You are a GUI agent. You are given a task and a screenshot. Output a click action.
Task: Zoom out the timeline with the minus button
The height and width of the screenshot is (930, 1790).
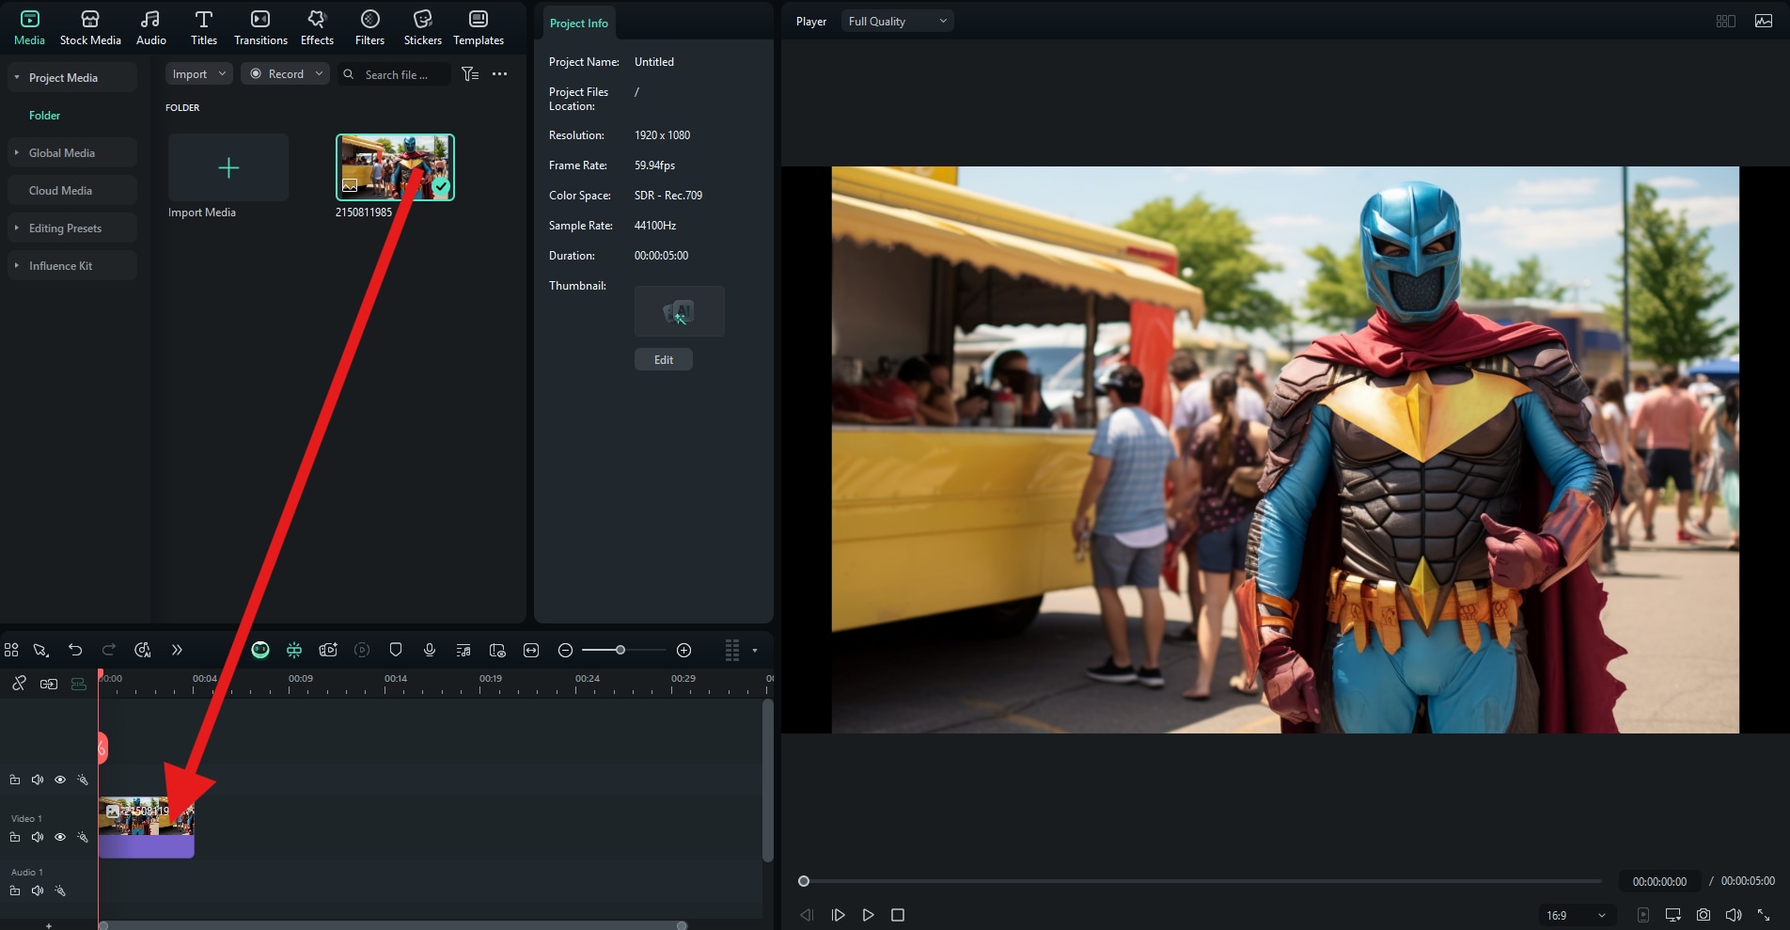point(565,650)
